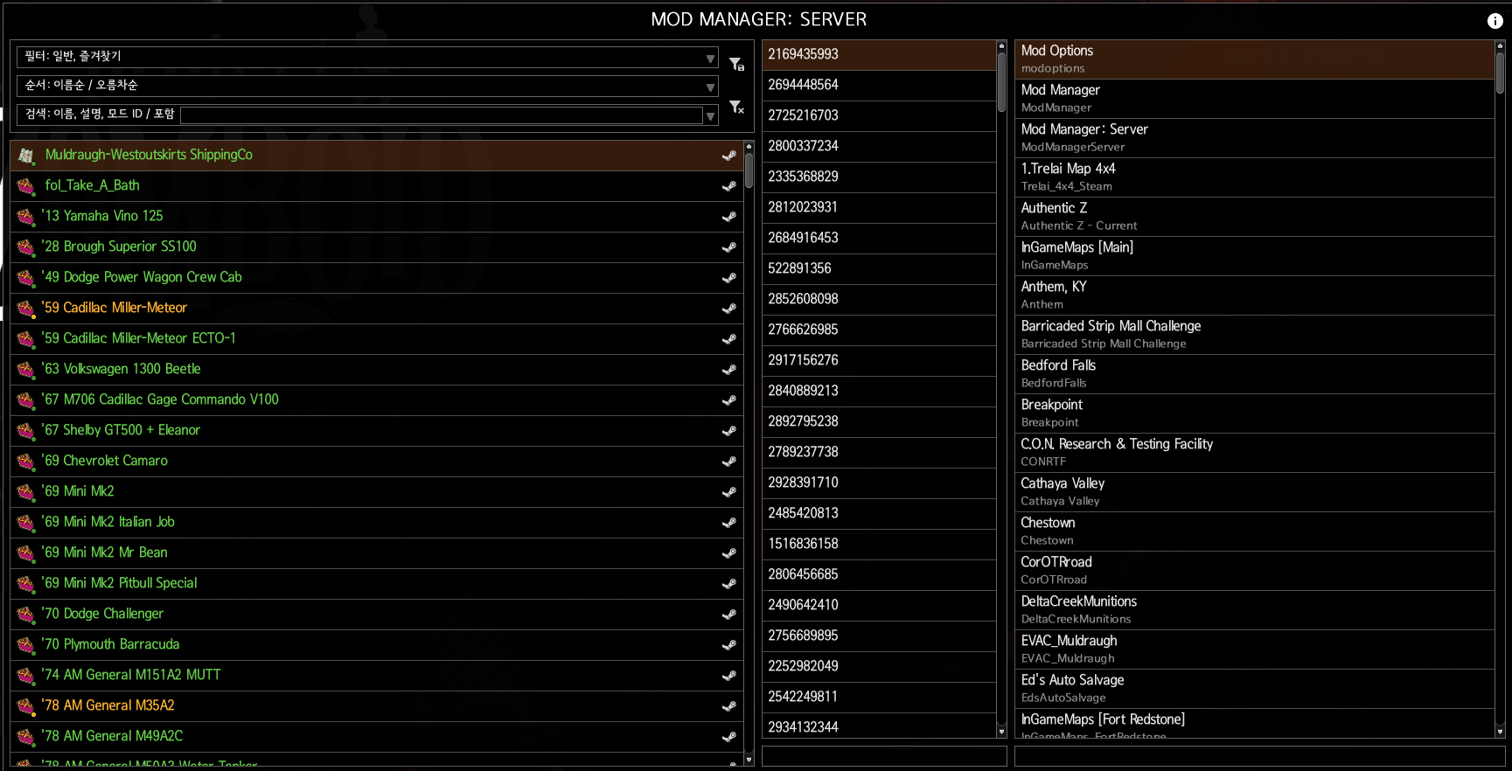The image size is (1512, 771).
Task: Select the Mod Manager: Server entry
Action: 1254,138
